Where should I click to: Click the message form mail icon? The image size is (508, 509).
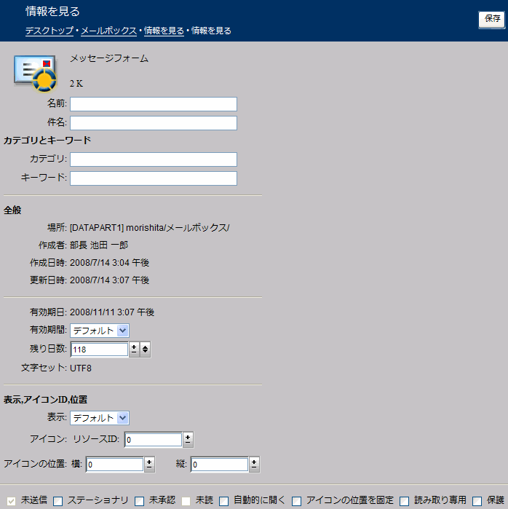pyautogui.click(x=35, y=74)
